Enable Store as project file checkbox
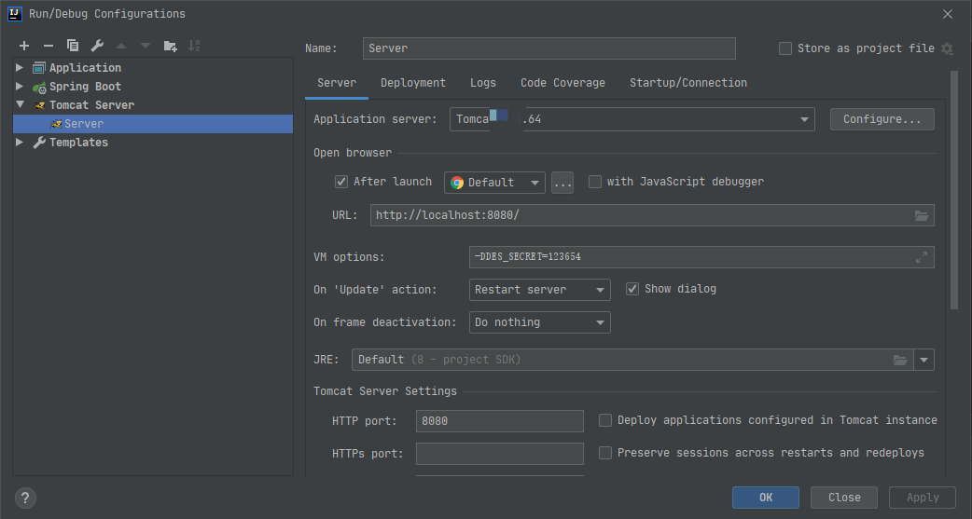Image resolution: width=972 pixels, height=519 pixels. point(785,48)
